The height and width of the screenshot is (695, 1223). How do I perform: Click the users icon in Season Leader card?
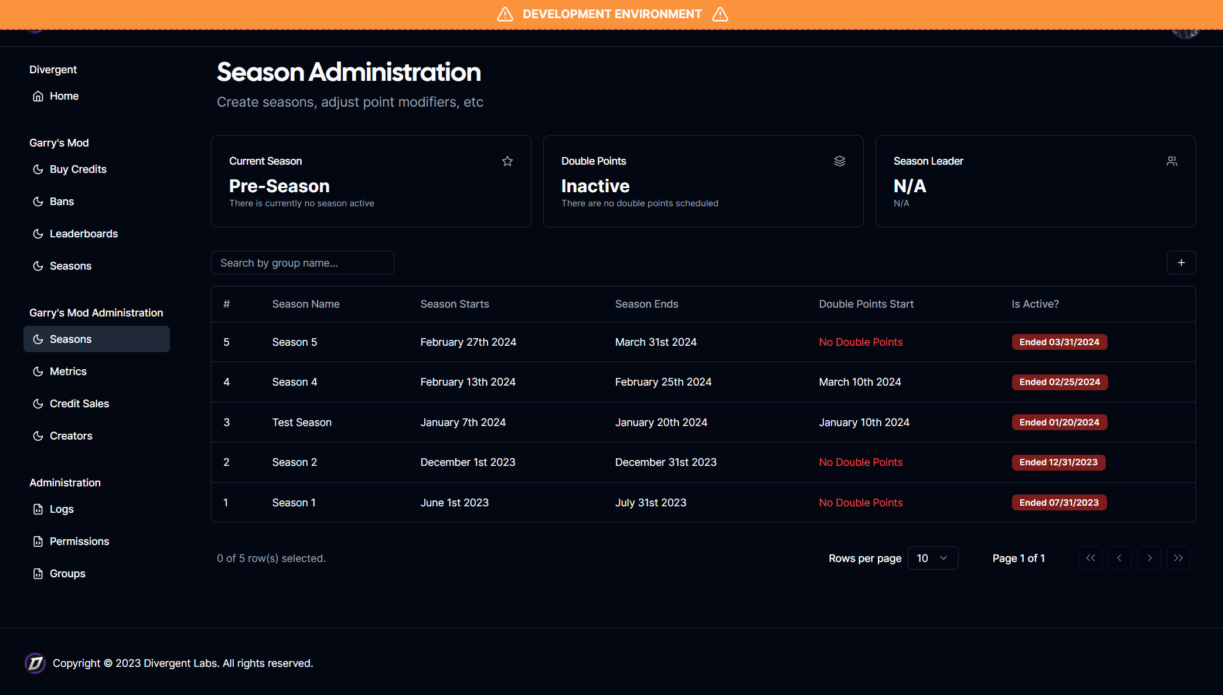pos(1171,161)
